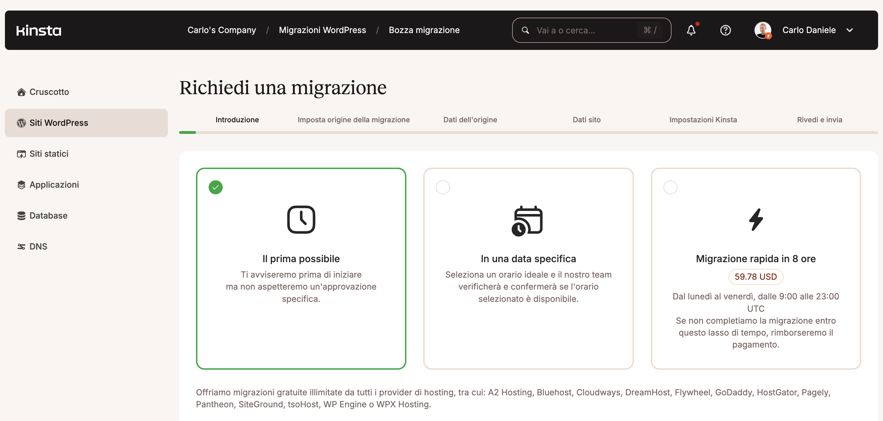Click the 'Offriamo migrazioni gratuite illimitate' paragraph
883x421 pixels.
(x=513, y=399)
